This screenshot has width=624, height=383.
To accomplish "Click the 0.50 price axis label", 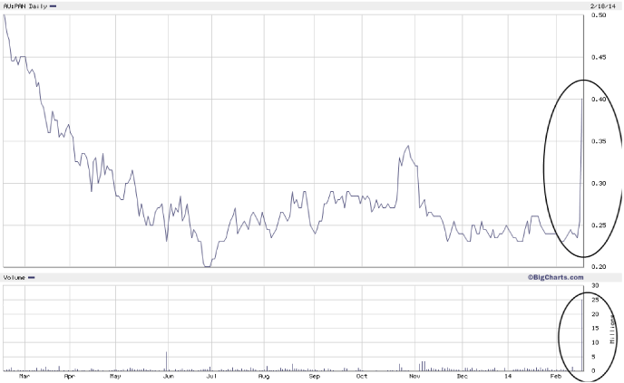I will pyautogui.click(x=599, y=15).
